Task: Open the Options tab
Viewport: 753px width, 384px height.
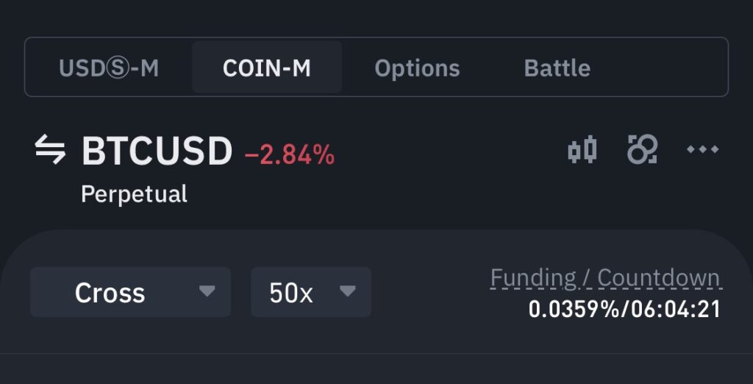Action: pos(417,68)
